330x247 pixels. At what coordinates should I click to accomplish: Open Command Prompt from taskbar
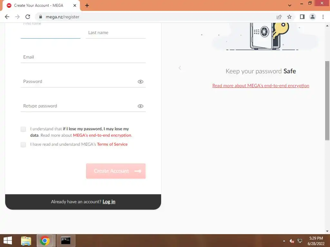coord(66,241)
